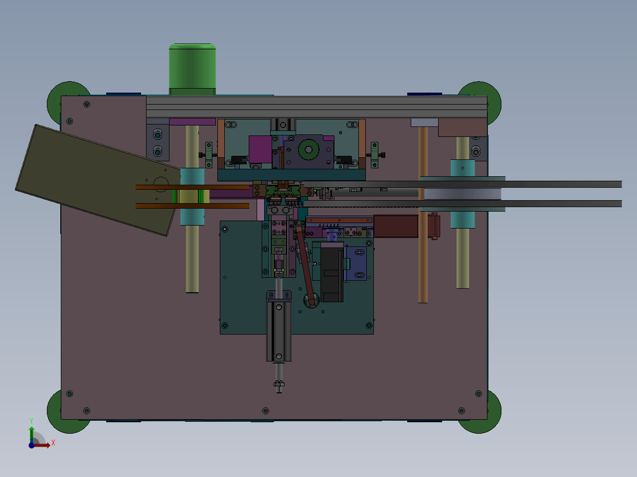This screenshot has width=637, height=477.
Task: Select the magenta block in upper assembly
Action: (x=260, y=148)
